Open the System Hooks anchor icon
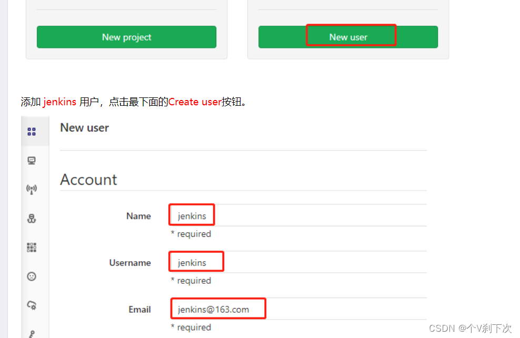The image size is (520, 338). coord(32,218)
